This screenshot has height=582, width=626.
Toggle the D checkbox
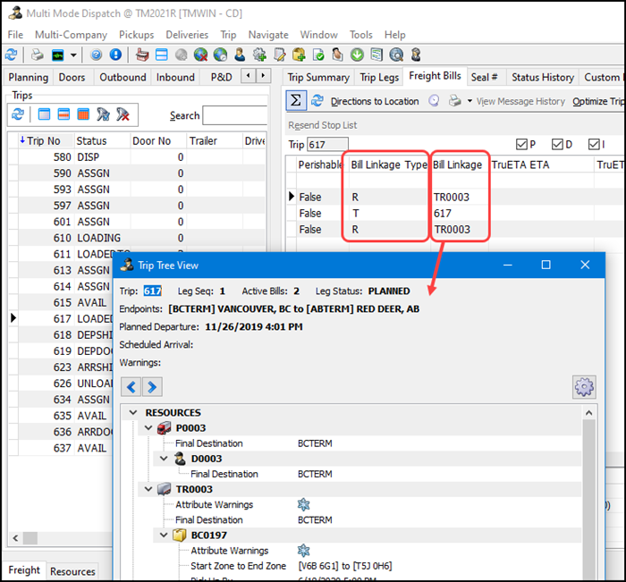point(559,144)
